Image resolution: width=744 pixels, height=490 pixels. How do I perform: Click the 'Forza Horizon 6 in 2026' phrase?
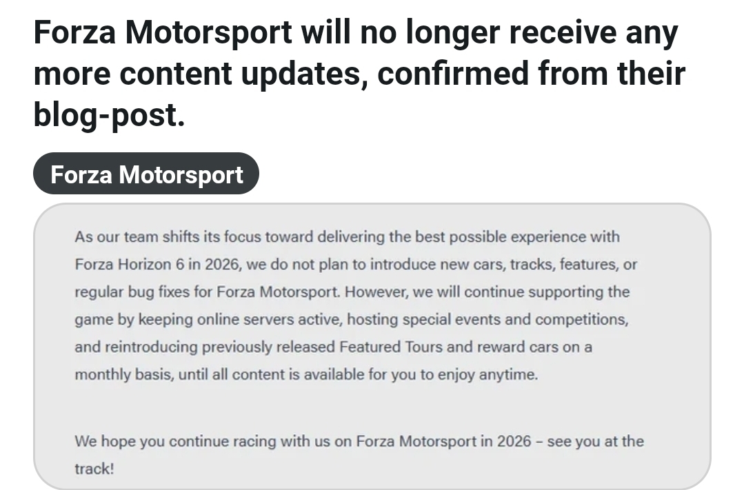coord(157,264)
